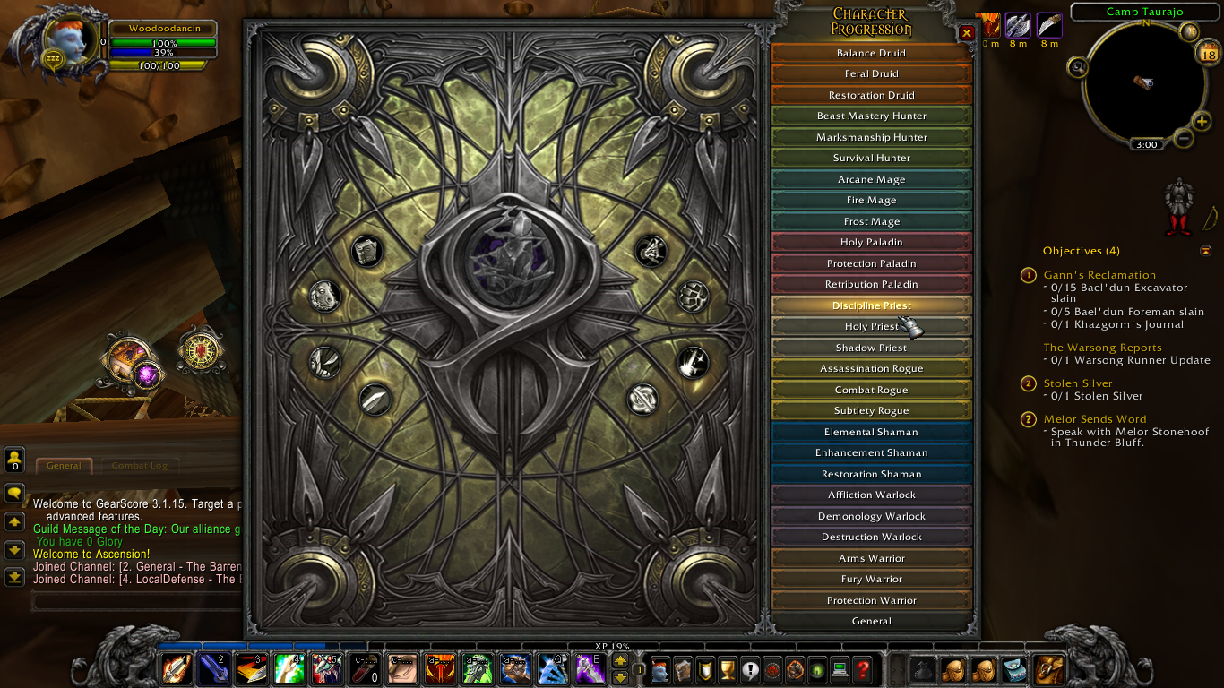Click the Camp Taurajo zone label
The image size is (1224, 688).
(x=1144, y=12)
